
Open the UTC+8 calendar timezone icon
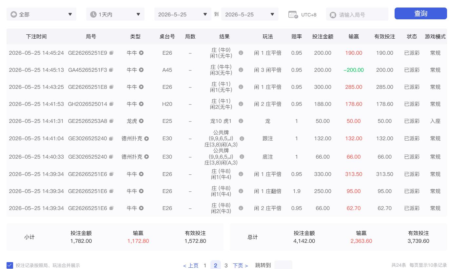pos(293,14)
